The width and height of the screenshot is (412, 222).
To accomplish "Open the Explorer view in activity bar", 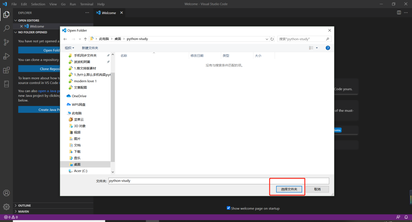I will click(6, 14).
